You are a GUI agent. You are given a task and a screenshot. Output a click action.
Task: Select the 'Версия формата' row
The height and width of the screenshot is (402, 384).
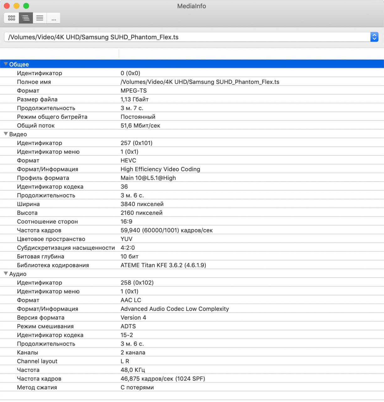[x=192, y=318]
